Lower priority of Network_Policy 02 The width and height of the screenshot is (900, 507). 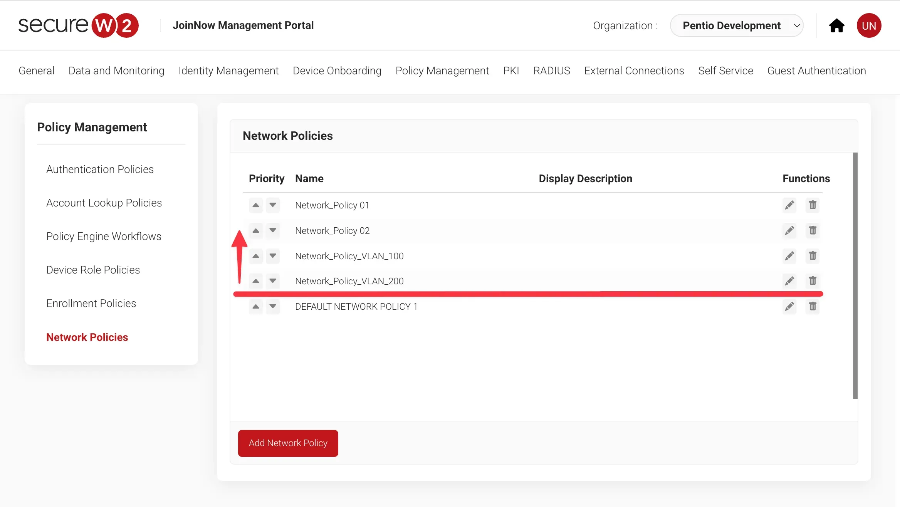[273, 230]
